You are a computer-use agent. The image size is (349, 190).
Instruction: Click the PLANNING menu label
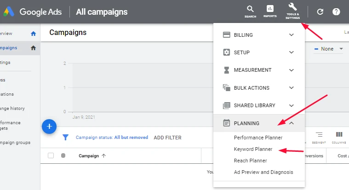pyautogui.click(x=246, y=123)
